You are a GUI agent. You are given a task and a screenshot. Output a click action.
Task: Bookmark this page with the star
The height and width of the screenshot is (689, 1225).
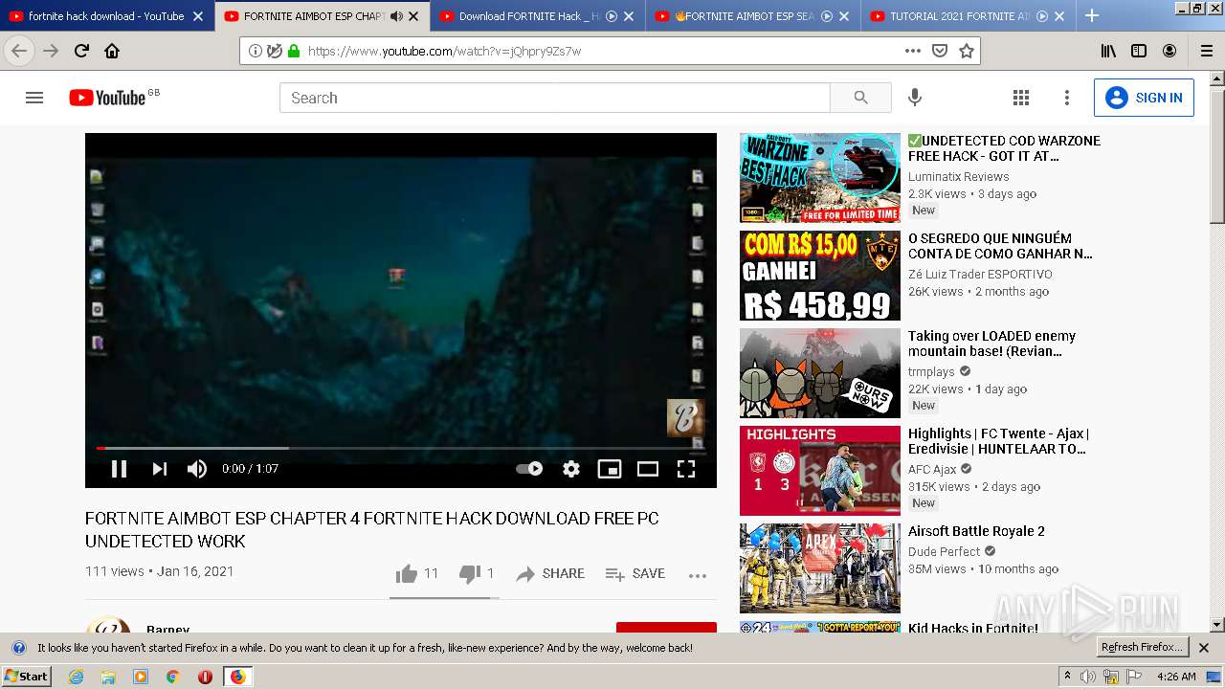pyautogui.click(x=967, y=51)
